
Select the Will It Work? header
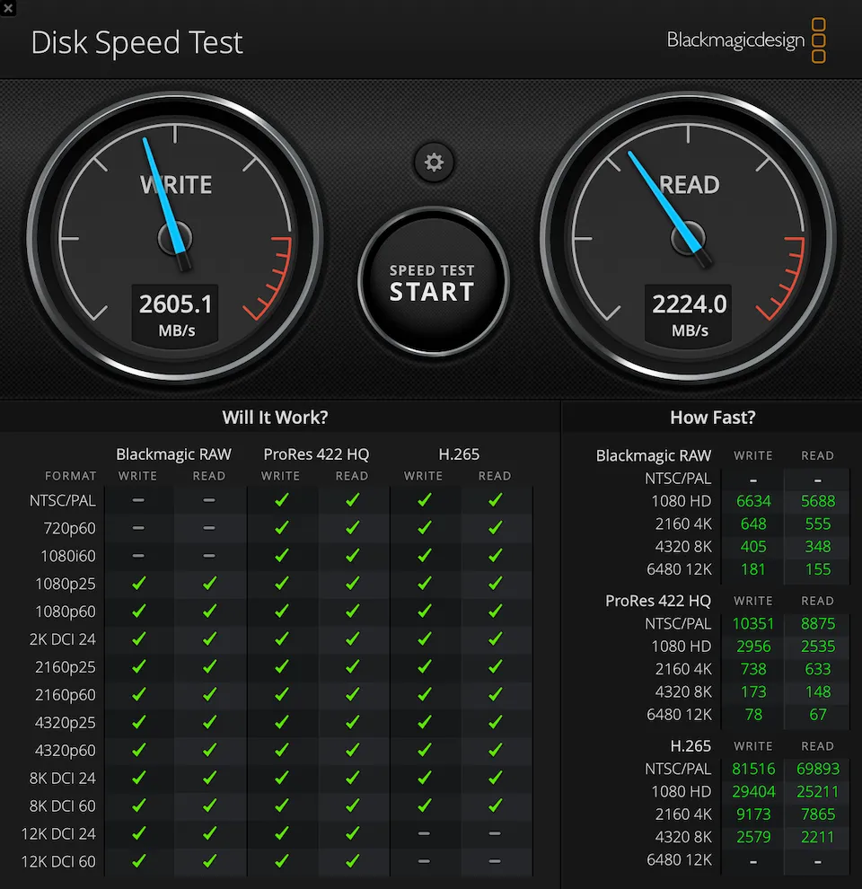275,417
